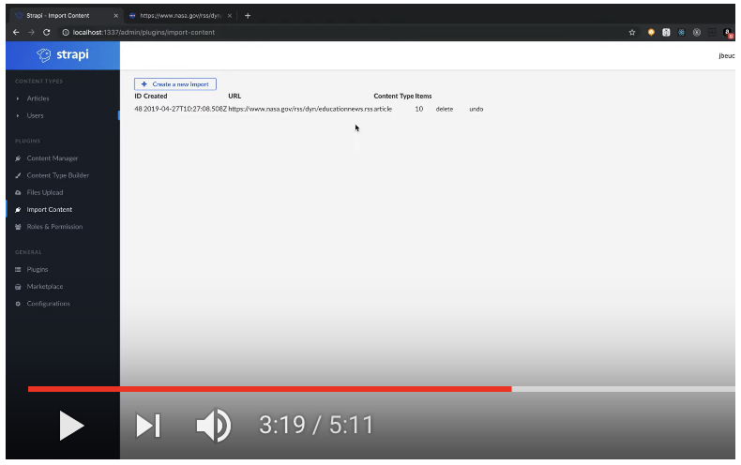Play the video with the play button

click(71, 426)
